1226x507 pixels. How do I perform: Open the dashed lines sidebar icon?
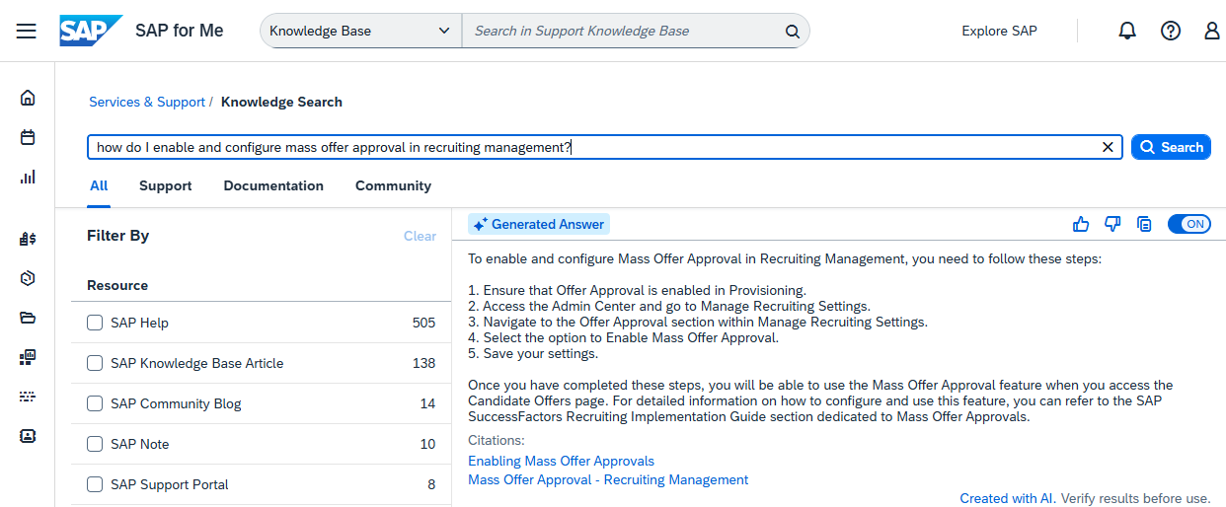pos(28,397)
